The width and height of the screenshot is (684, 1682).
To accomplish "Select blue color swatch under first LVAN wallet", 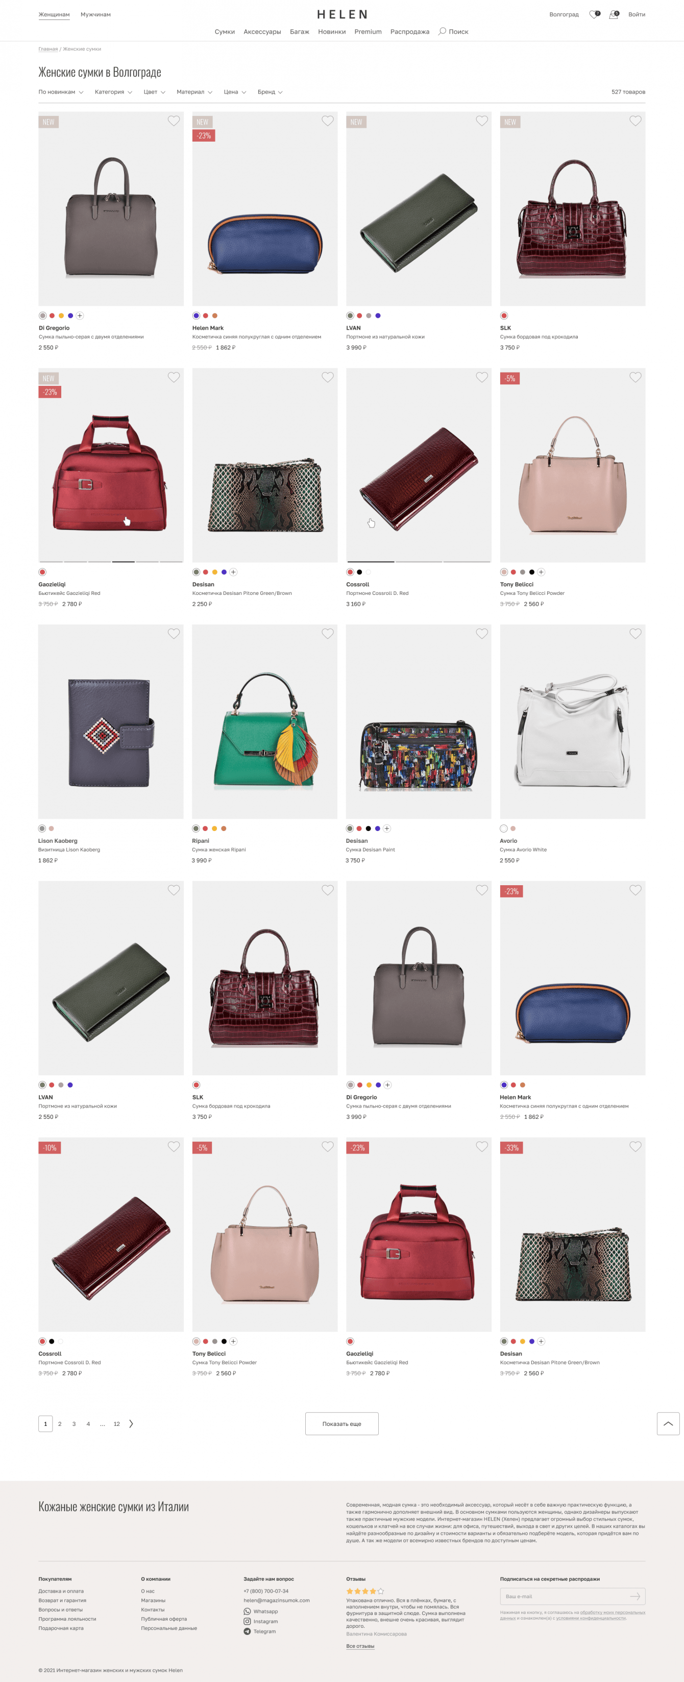I will pyautogui.click(x=378, y=315).
